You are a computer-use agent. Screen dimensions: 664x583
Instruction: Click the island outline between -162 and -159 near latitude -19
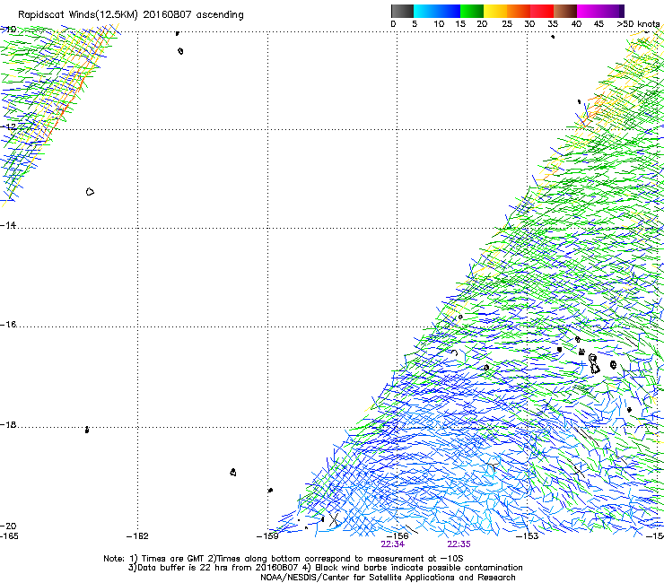click(x=233, y=472)
